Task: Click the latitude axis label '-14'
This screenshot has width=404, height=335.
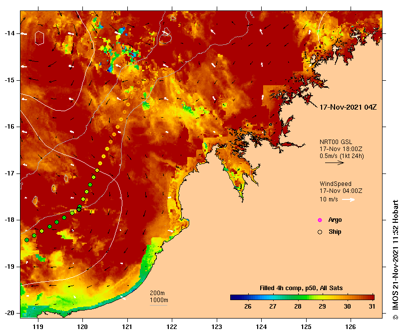Action: point(9,33)
